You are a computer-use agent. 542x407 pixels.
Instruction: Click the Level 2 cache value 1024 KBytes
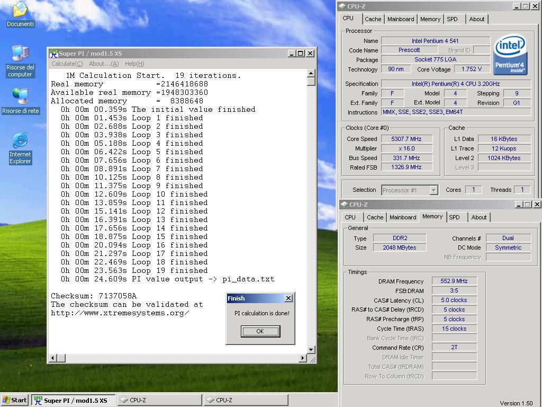coord(504,158)
